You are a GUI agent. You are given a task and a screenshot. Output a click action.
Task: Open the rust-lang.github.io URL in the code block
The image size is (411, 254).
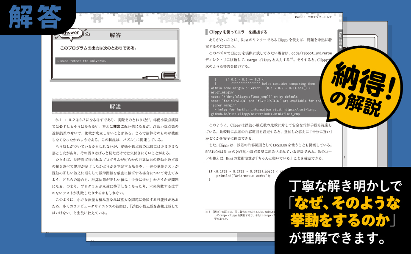click(x=260, y=114)
